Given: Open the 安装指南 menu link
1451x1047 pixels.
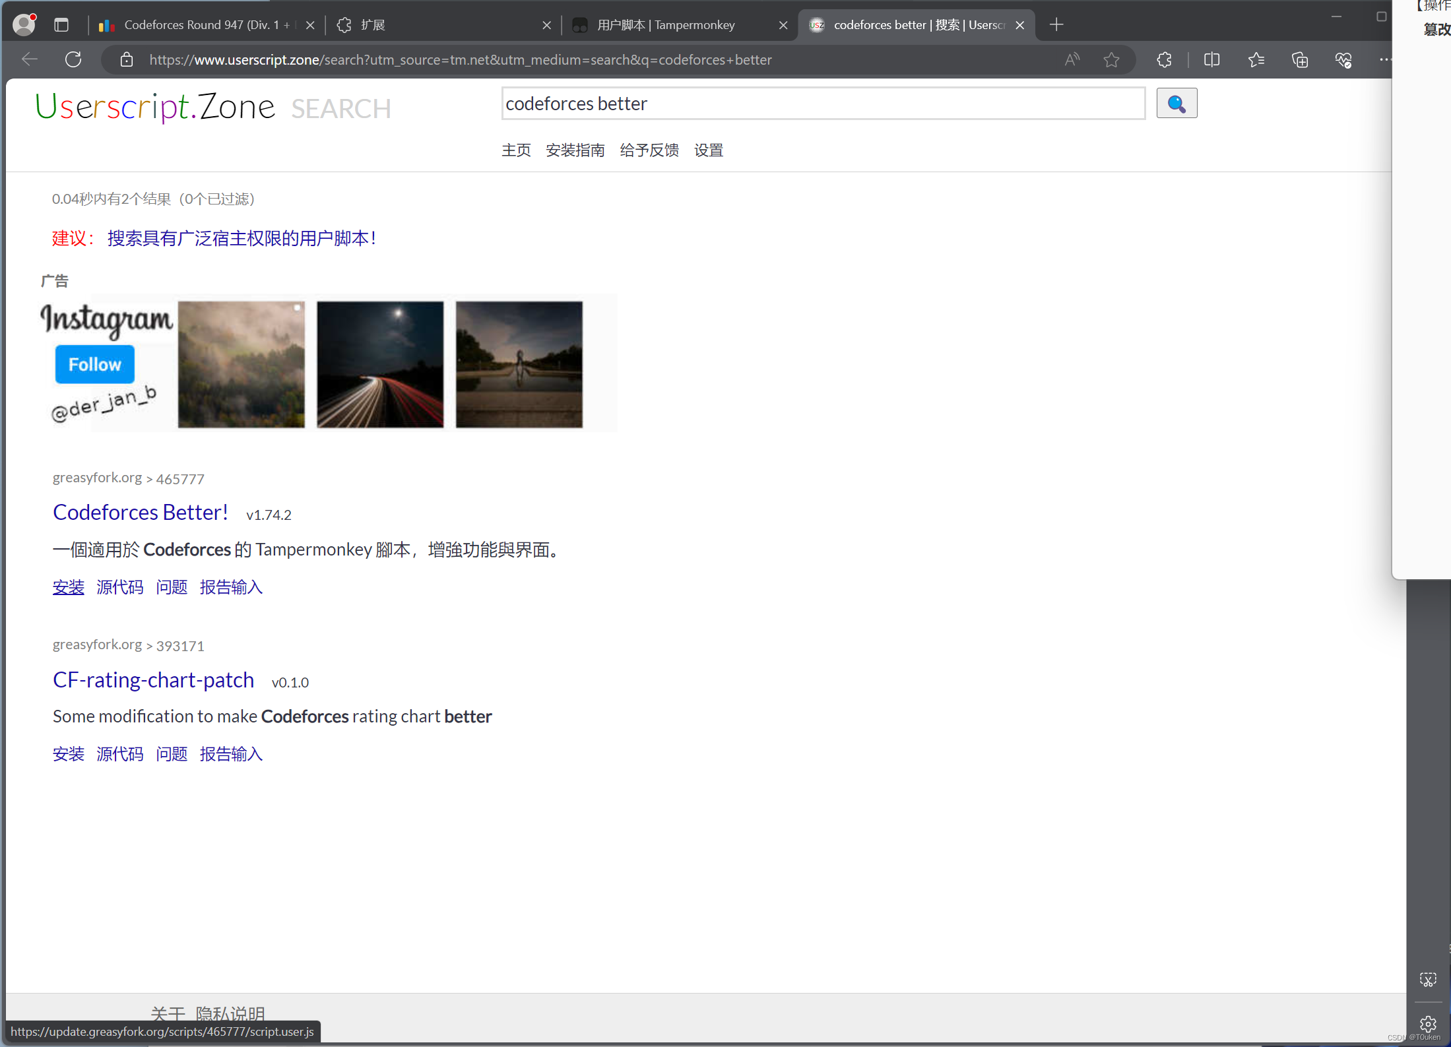Looking at the screenshot, I should pos(575,150).
